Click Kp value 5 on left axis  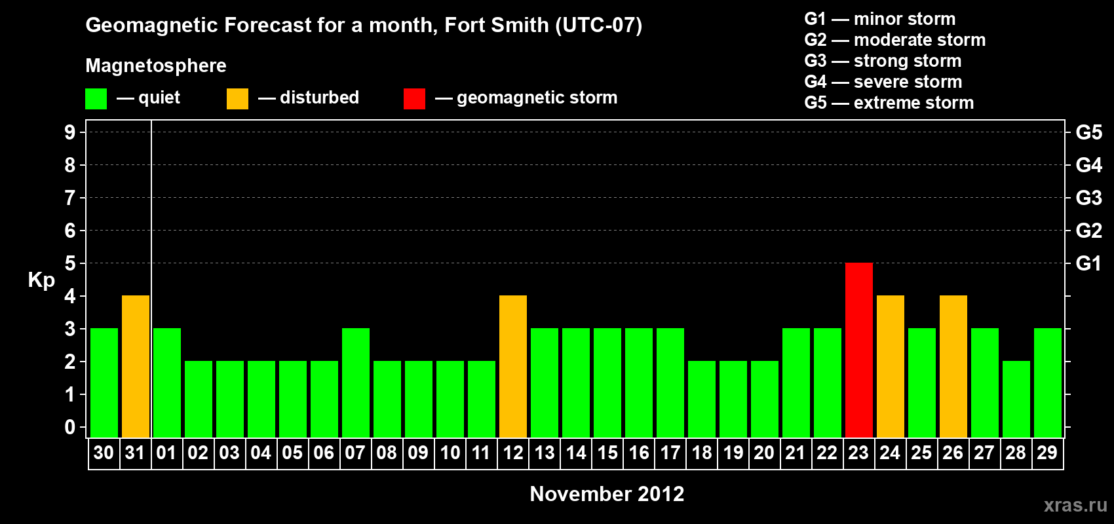coord(70,263)
